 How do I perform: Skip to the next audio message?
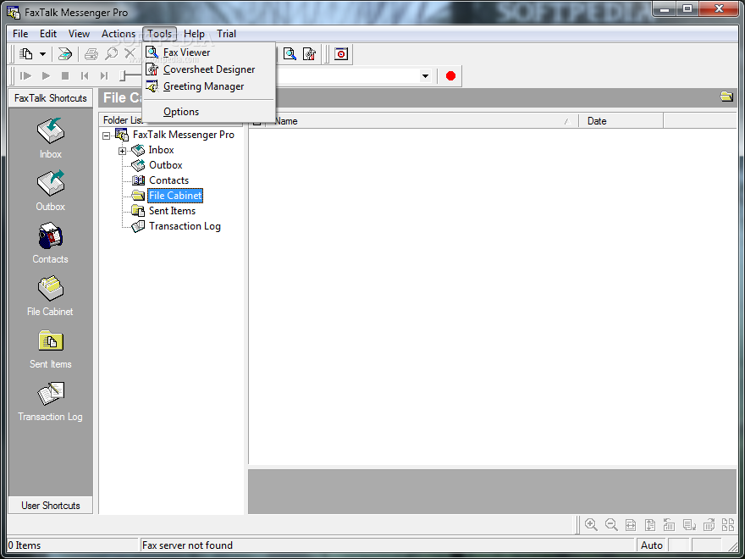point(104,75)
